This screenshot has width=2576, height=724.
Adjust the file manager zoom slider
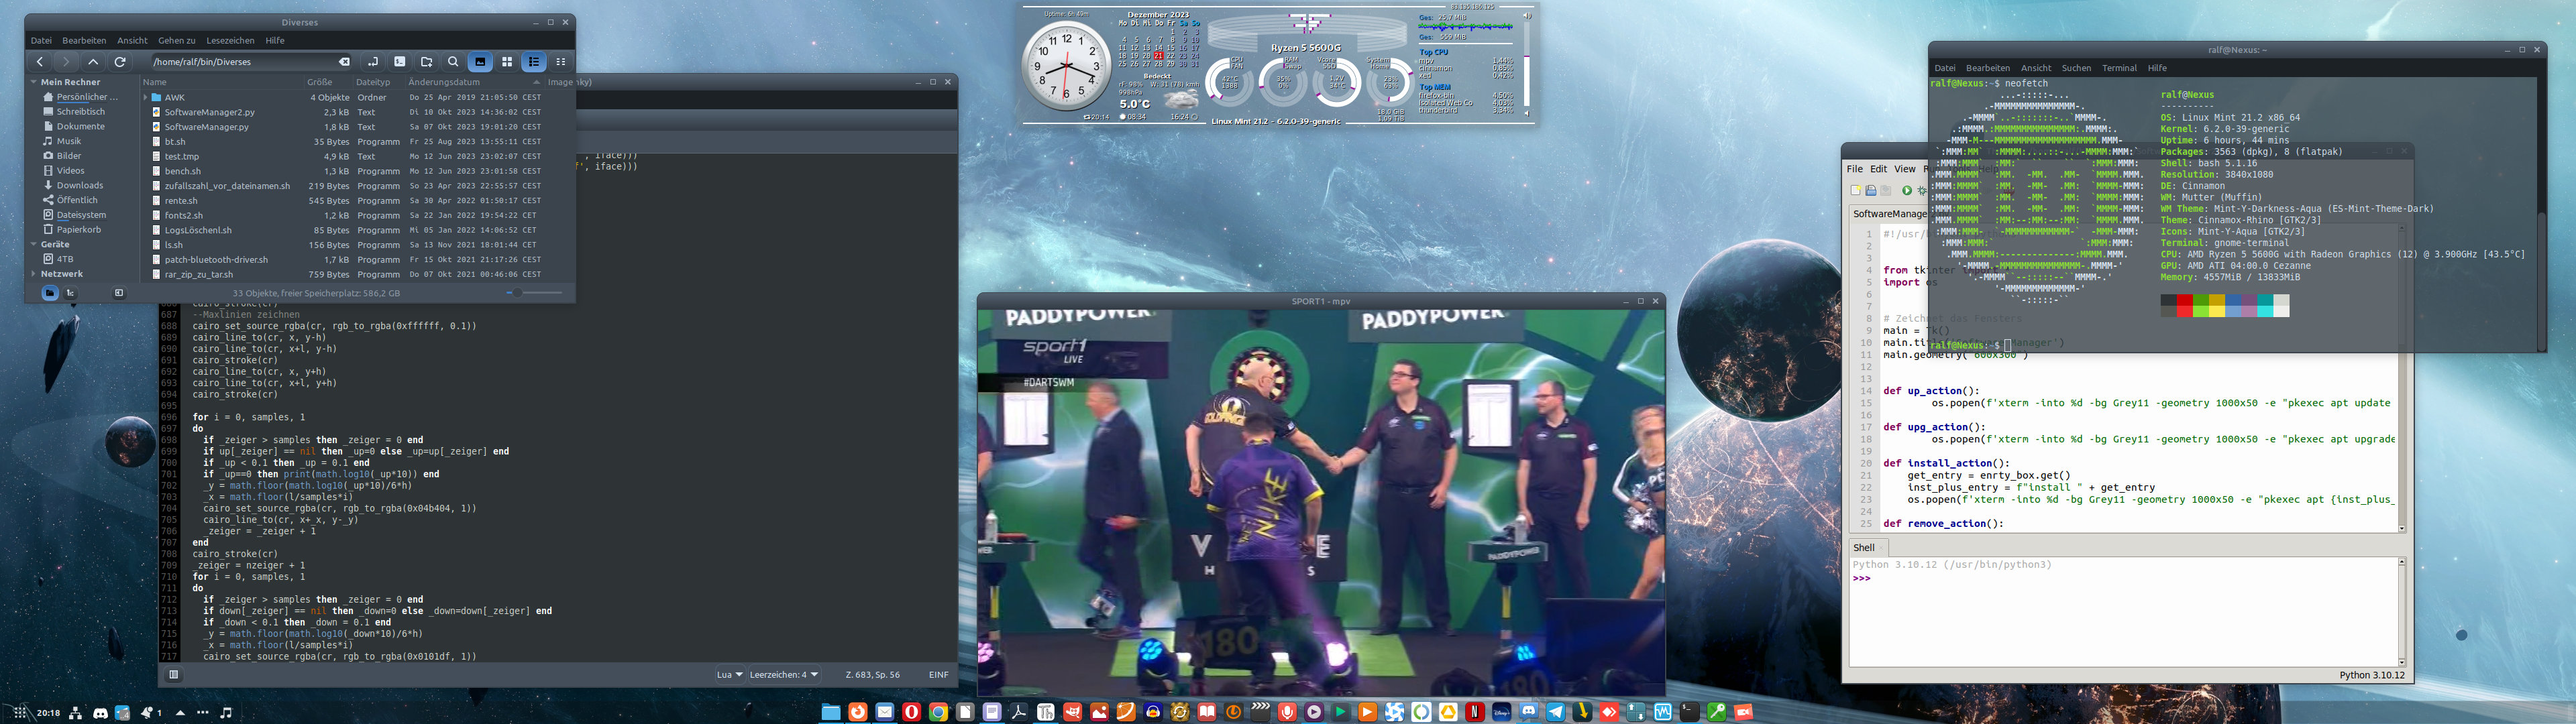tap(517, 293)
